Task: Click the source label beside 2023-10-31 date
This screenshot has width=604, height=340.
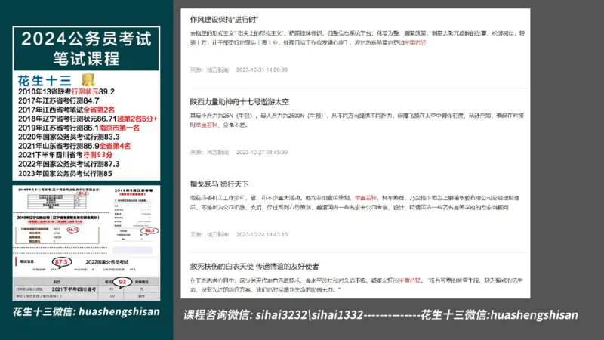Action: [210, 70]
